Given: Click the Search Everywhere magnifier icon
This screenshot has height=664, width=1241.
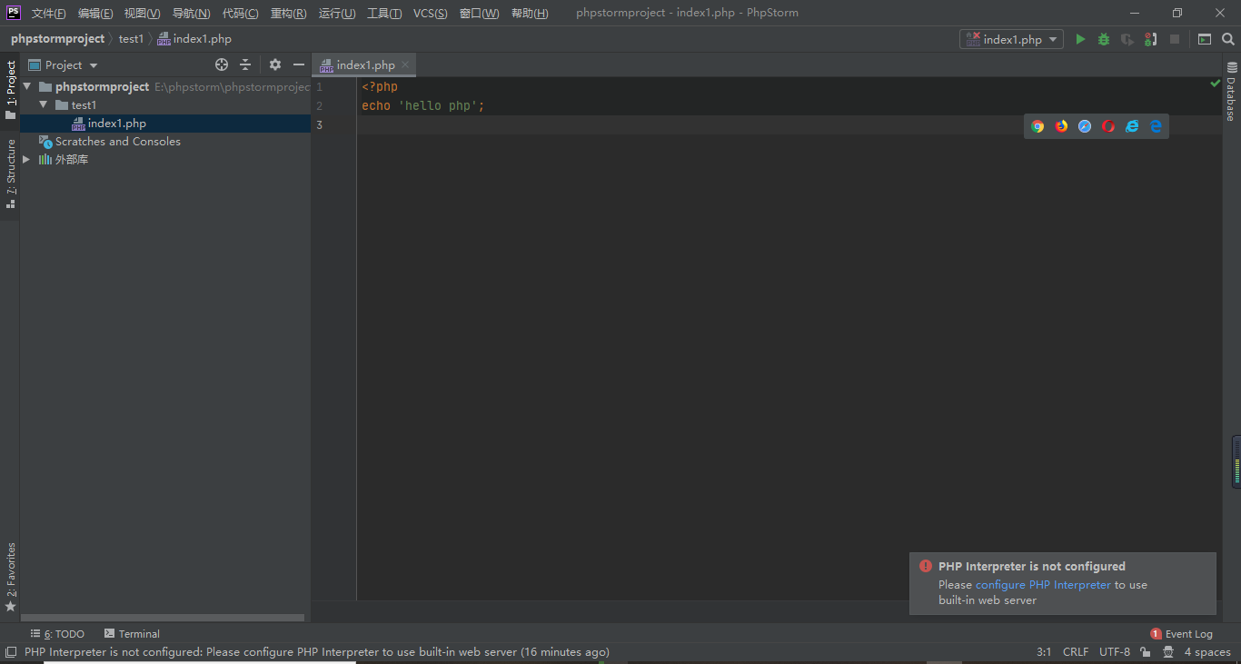Looking at the screenshot, I should pyautogui.click(x=1228, y=39).
